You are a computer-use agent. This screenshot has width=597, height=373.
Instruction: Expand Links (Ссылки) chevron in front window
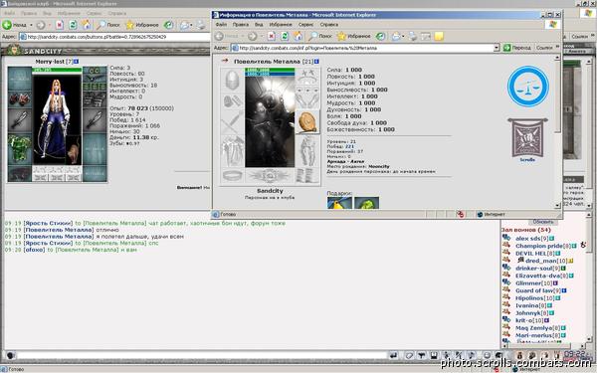click(x=558, y=47)
